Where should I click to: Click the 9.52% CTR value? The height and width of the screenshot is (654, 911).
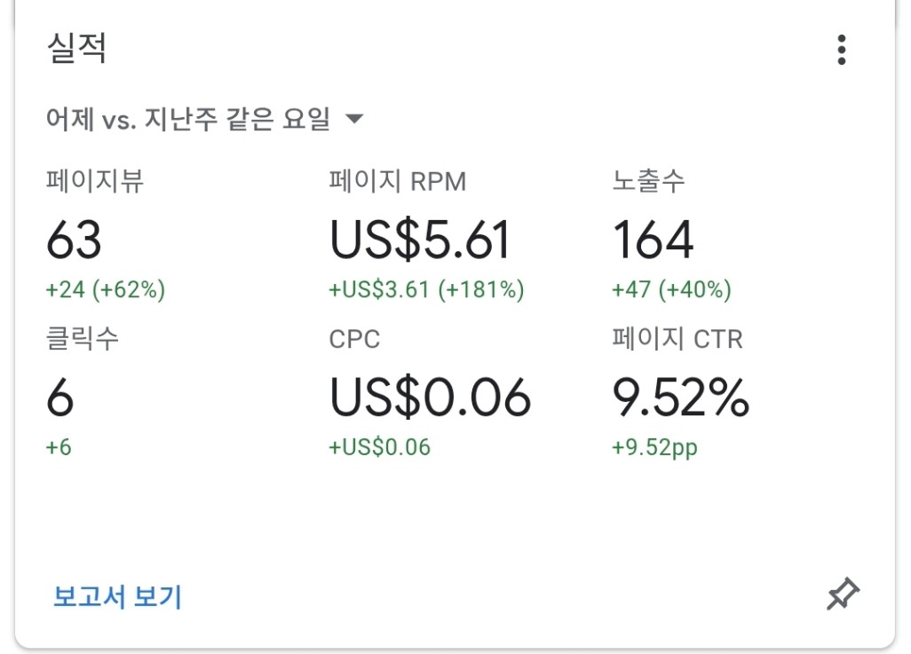point(680,398)
